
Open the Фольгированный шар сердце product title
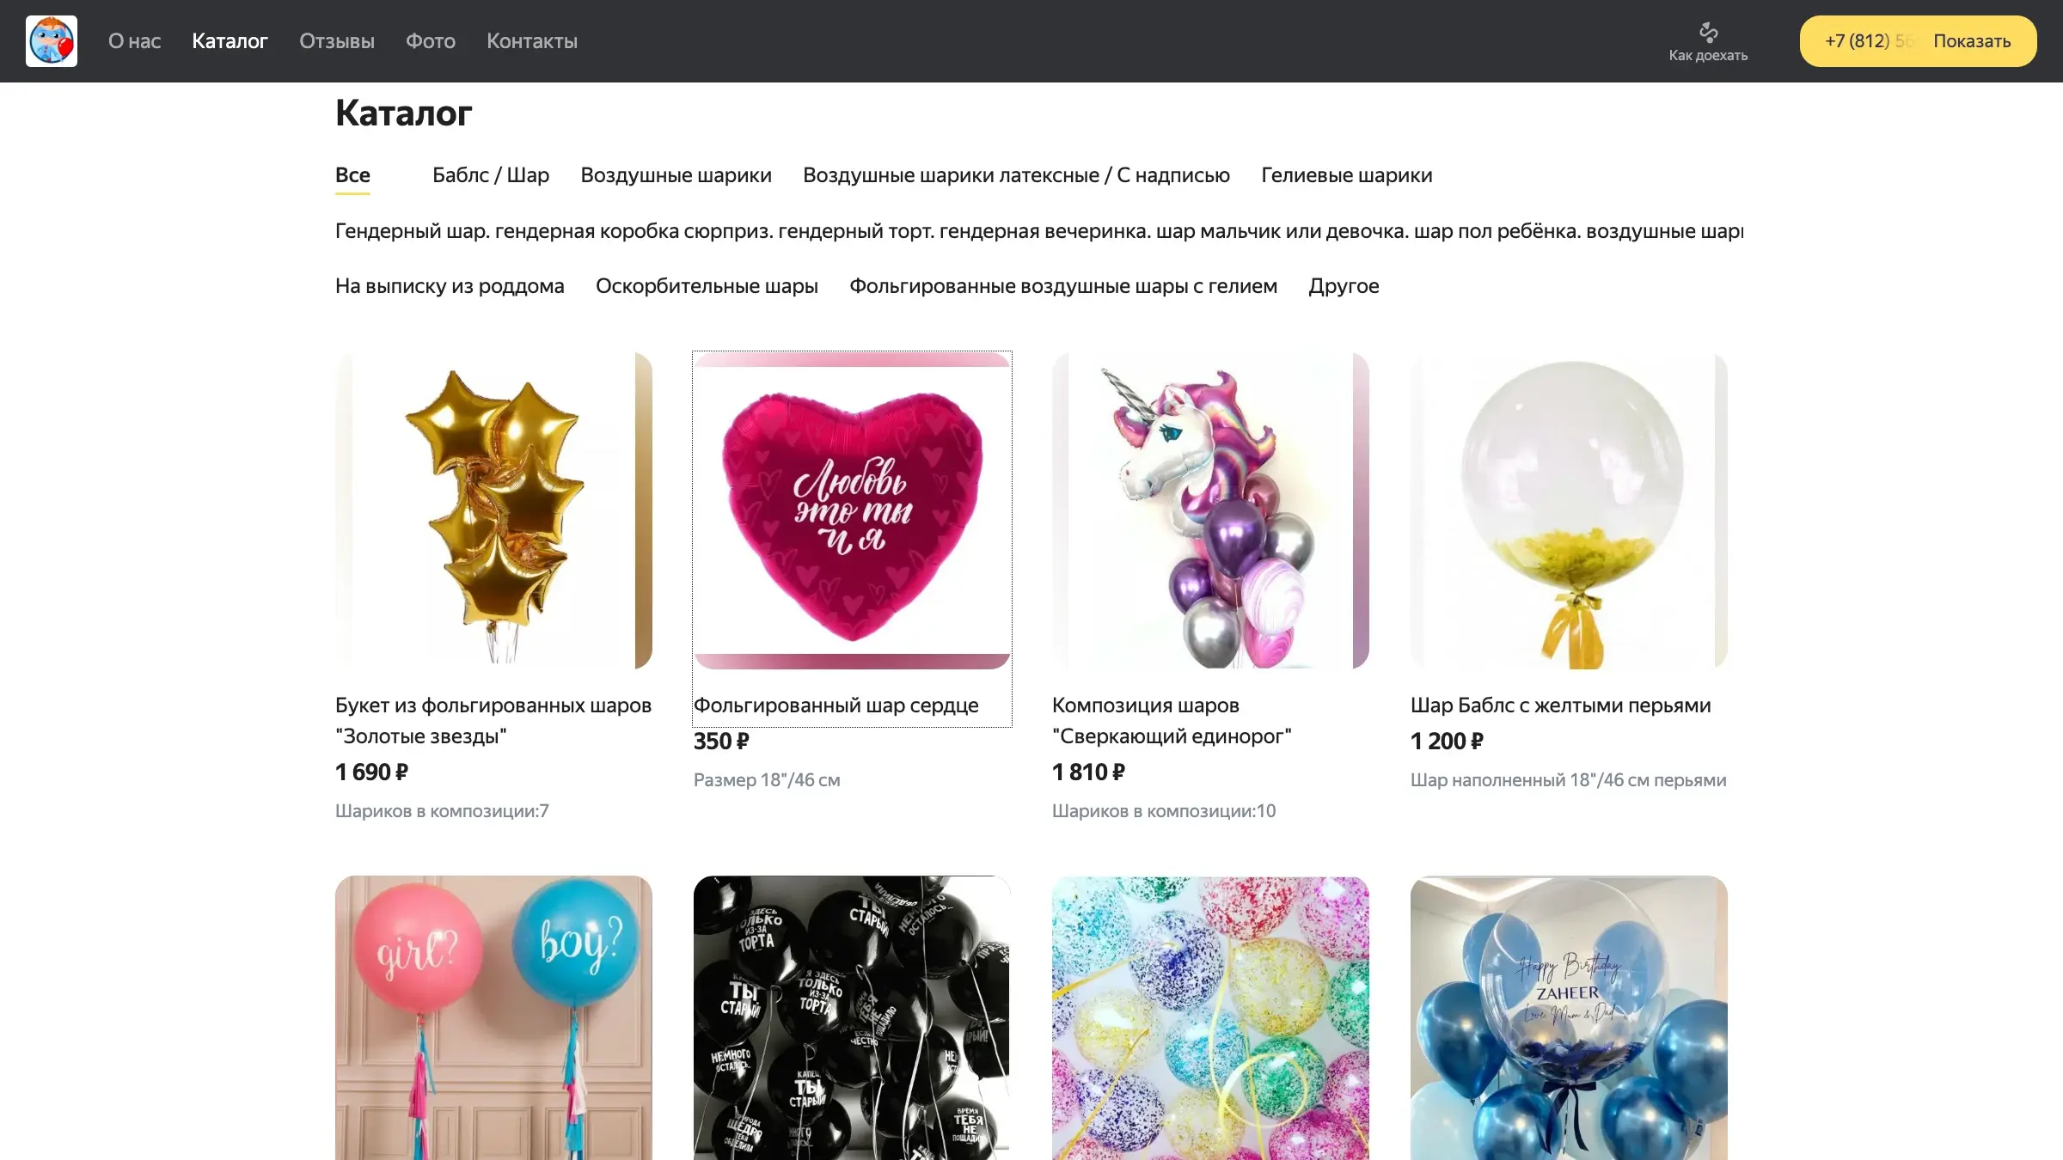(836, 705)
